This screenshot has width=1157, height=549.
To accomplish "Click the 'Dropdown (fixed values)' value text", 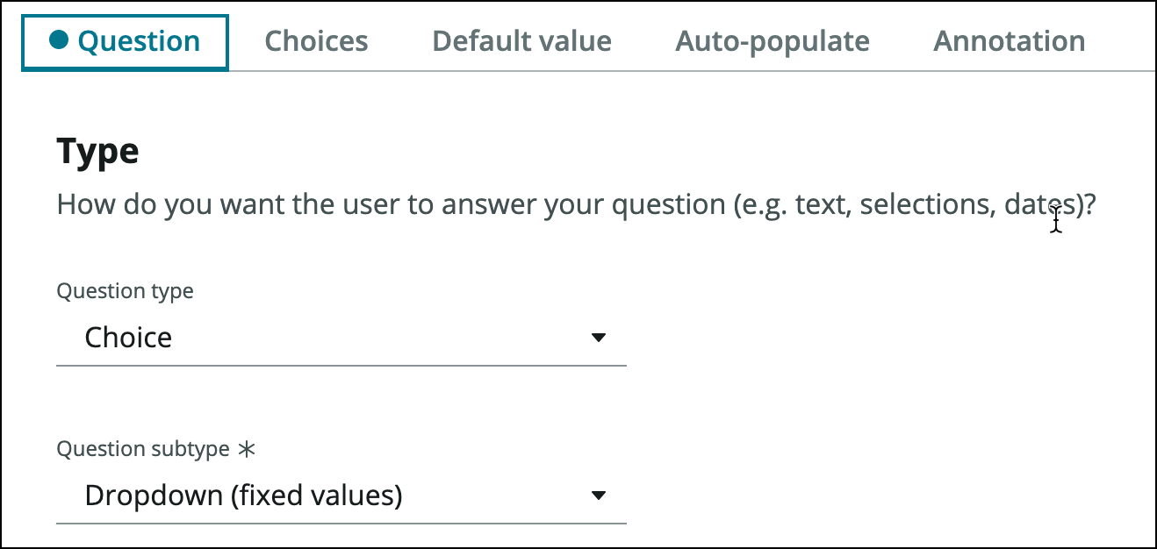I will click(243, 496).
